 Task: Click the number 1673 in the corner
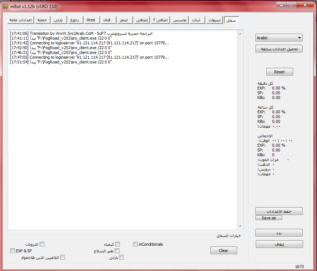[299, 267]
